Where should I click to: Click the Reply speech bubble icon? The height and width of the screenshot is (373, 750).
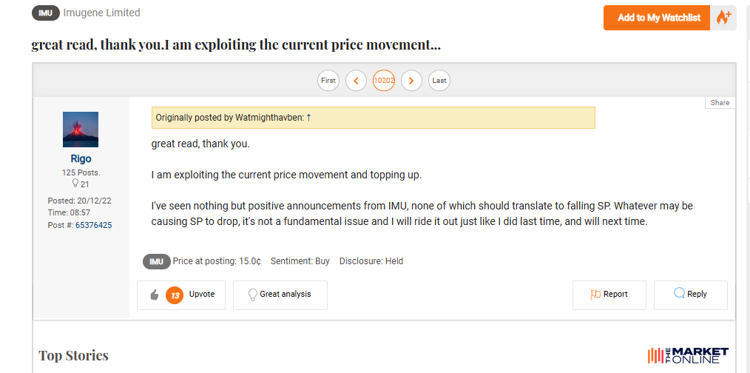pyautogui.click(x=679, y=293)
